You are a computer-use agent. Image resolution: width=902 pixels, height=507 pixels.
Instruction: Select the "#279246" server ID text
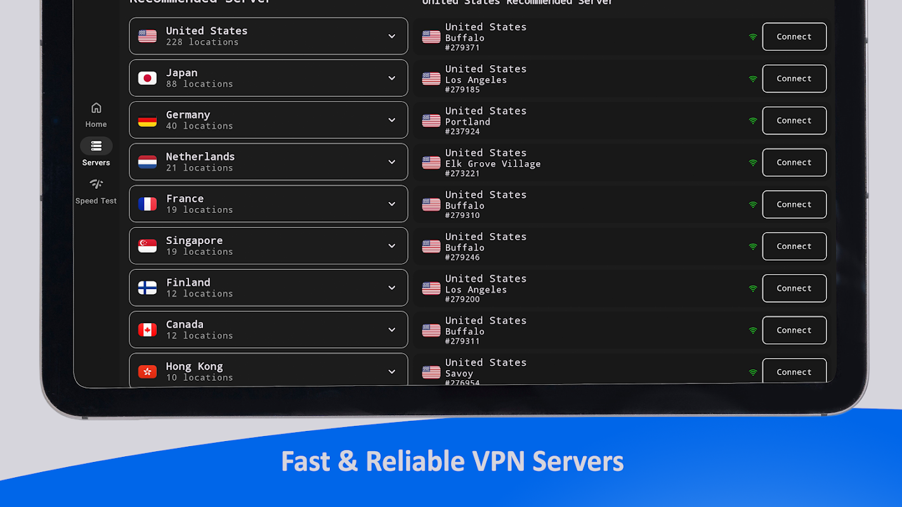point(462,257)
